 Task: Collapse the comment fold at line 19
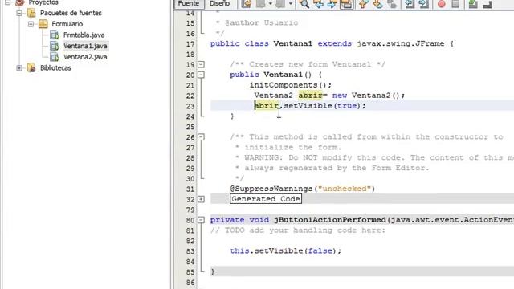201,64
